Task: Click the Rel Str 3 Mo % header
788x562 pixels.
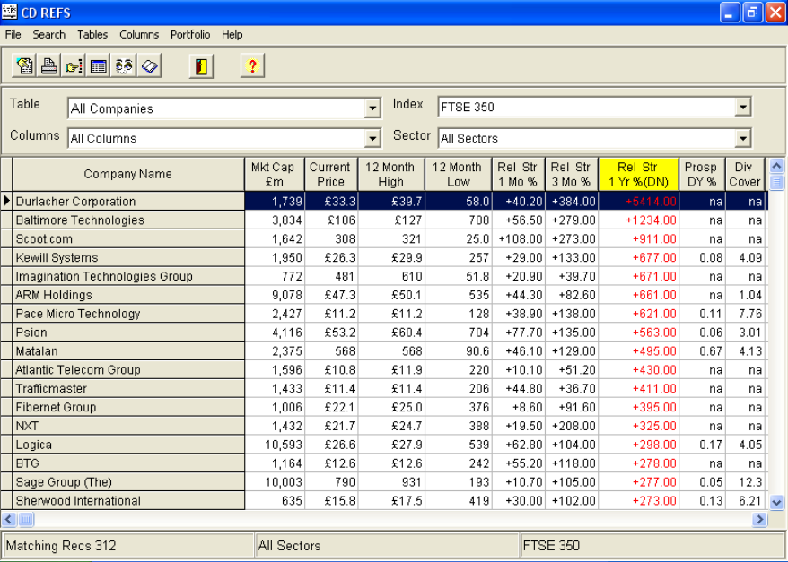Action: [x=572, y=174]
